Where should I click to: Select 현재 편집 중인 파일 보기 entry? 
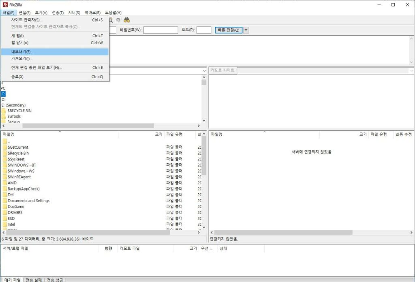[55, 68]
